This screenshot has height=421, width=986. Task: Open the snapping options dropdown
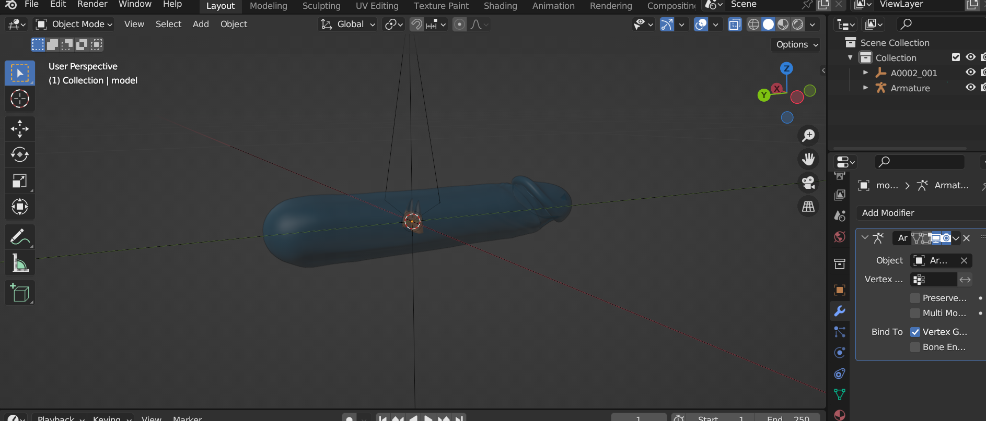point(436,25)
